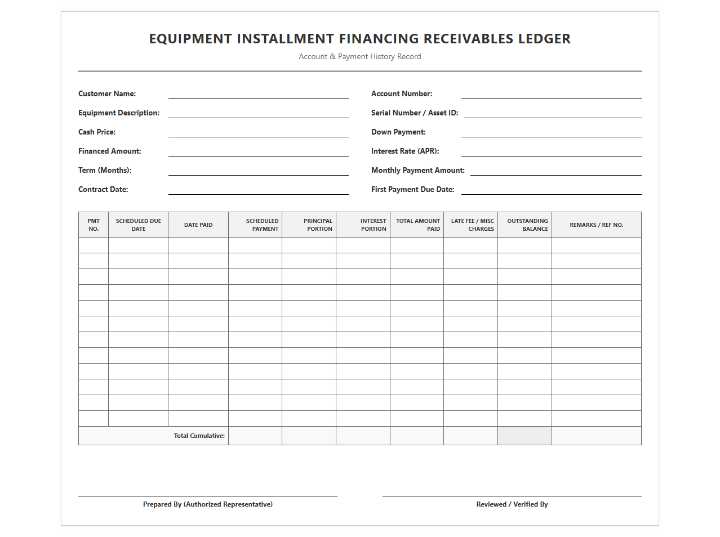The width and height of the screenshot is (720, 537).
Task: Click the Account Number blank line
Action: click(552, 93)
